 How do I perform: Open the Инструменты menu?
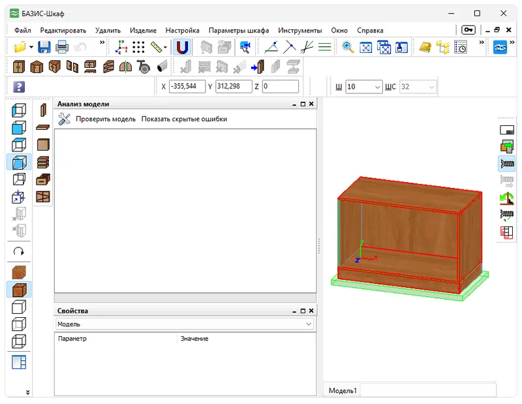tap(300, 30)
